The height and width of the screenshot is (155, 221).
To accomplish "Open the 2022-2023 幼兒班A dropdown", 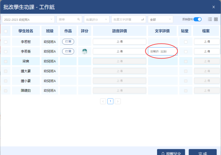I will [x=28, y=19].
